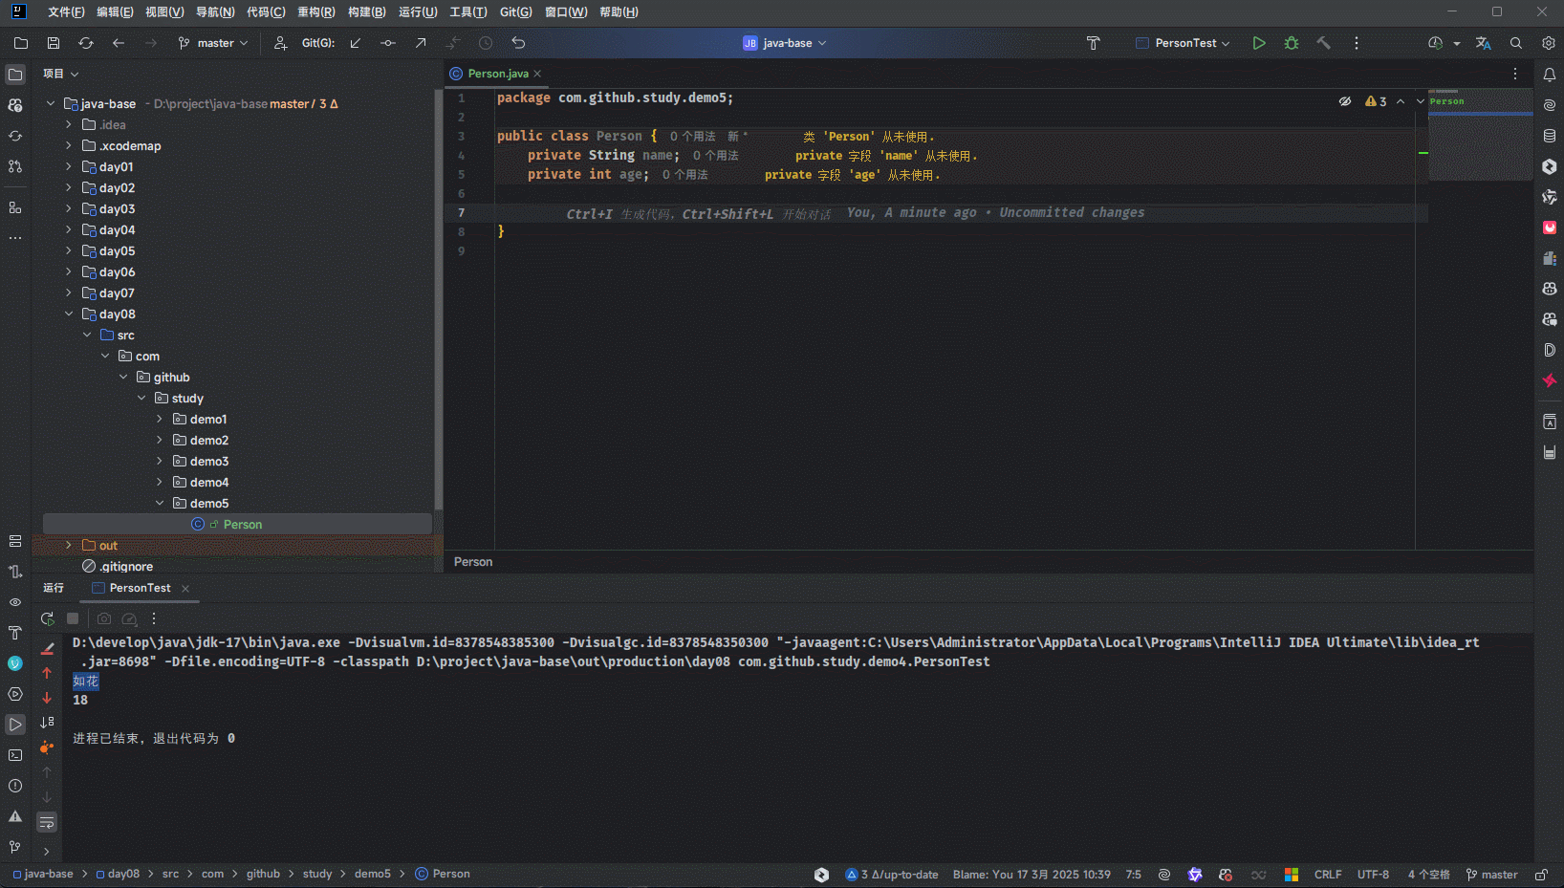Toggle the inspection highlighting eye icon
The width and height of the screenshot is (1564, 888).
[x=1345, y=101]
